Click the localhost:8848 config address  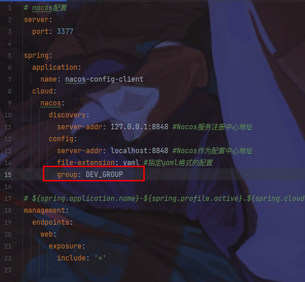point(139,151)
